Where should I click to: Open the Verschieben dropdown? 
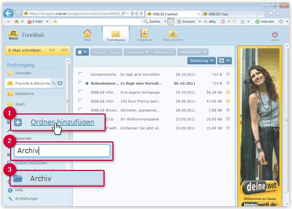click(x=193, y=52)
